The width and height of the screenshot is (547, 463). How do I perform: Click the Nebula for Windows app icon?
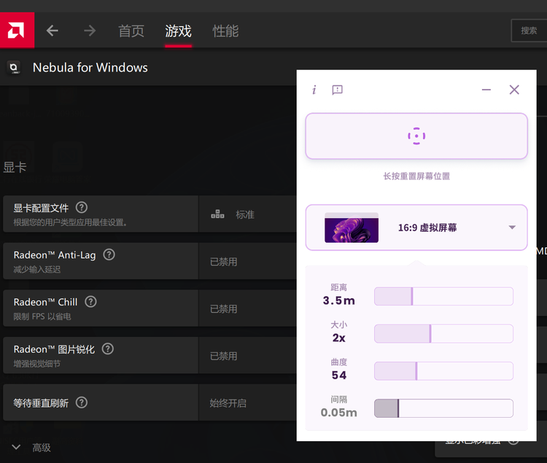coord(14,67)
